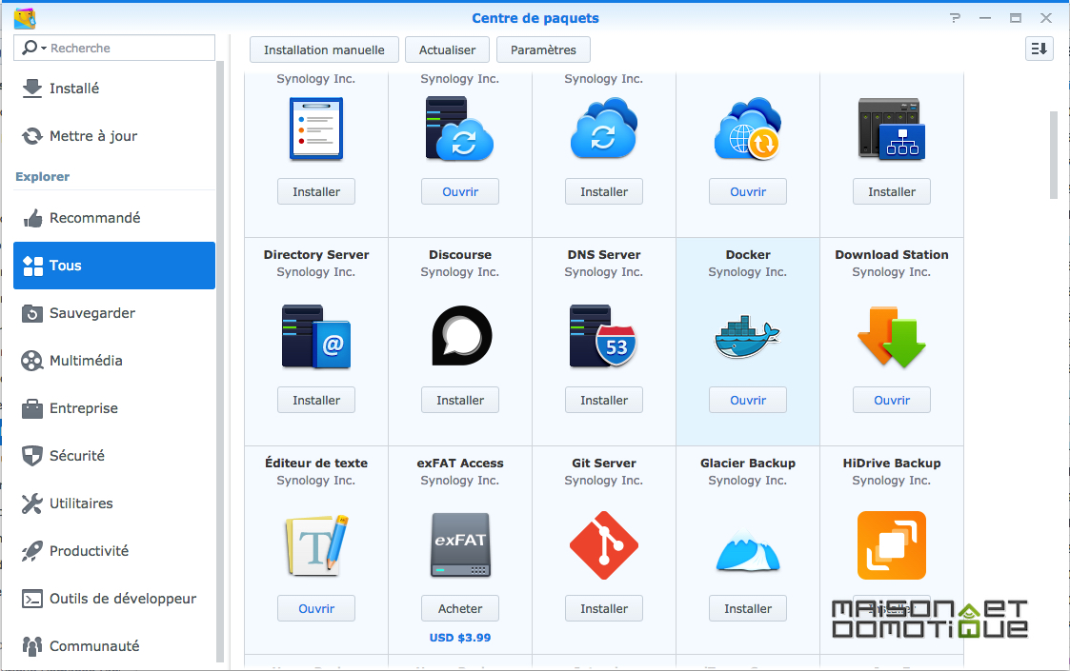Click the package list vertical scrollbar
The image size is (1070, 671).
click(x=1054, y=155)
